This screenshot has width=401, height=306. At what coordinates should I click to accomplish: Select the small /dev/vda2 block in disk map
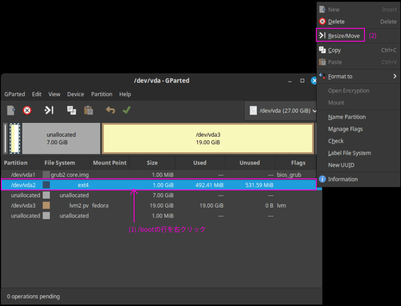[x=15, y=138]
